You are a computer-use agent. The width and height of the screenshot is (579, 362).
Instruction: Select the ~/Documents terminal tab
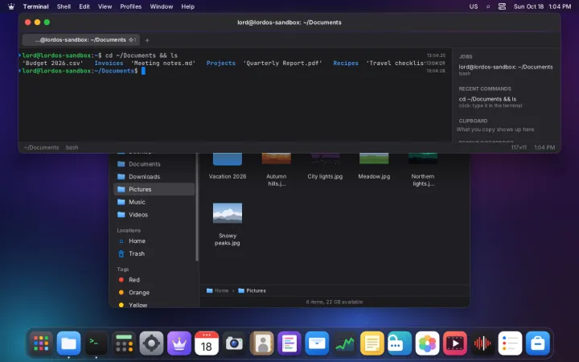81,40
